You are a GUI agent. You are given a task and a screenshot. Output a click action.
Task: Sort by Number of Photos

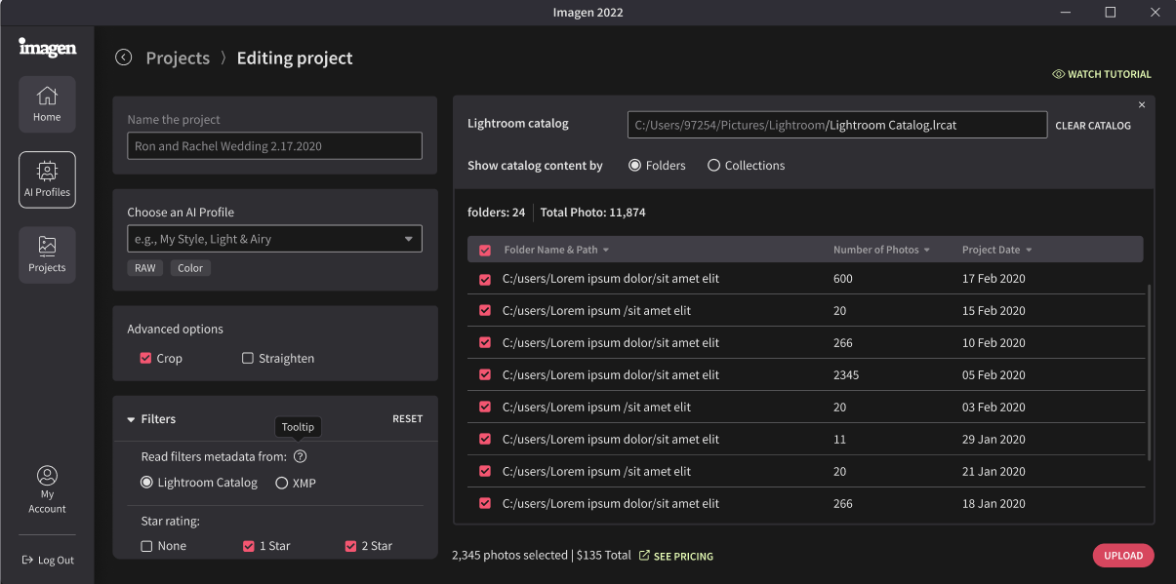[881, 250]
